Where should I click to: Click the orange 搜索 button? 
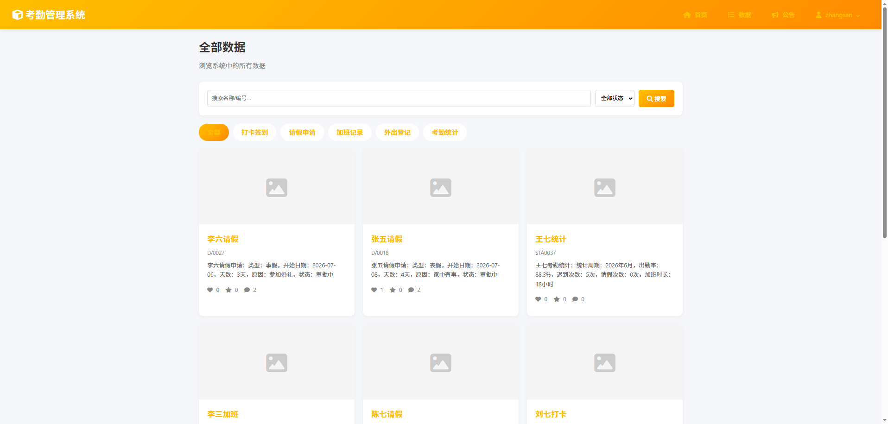click(x=656, y=98)
